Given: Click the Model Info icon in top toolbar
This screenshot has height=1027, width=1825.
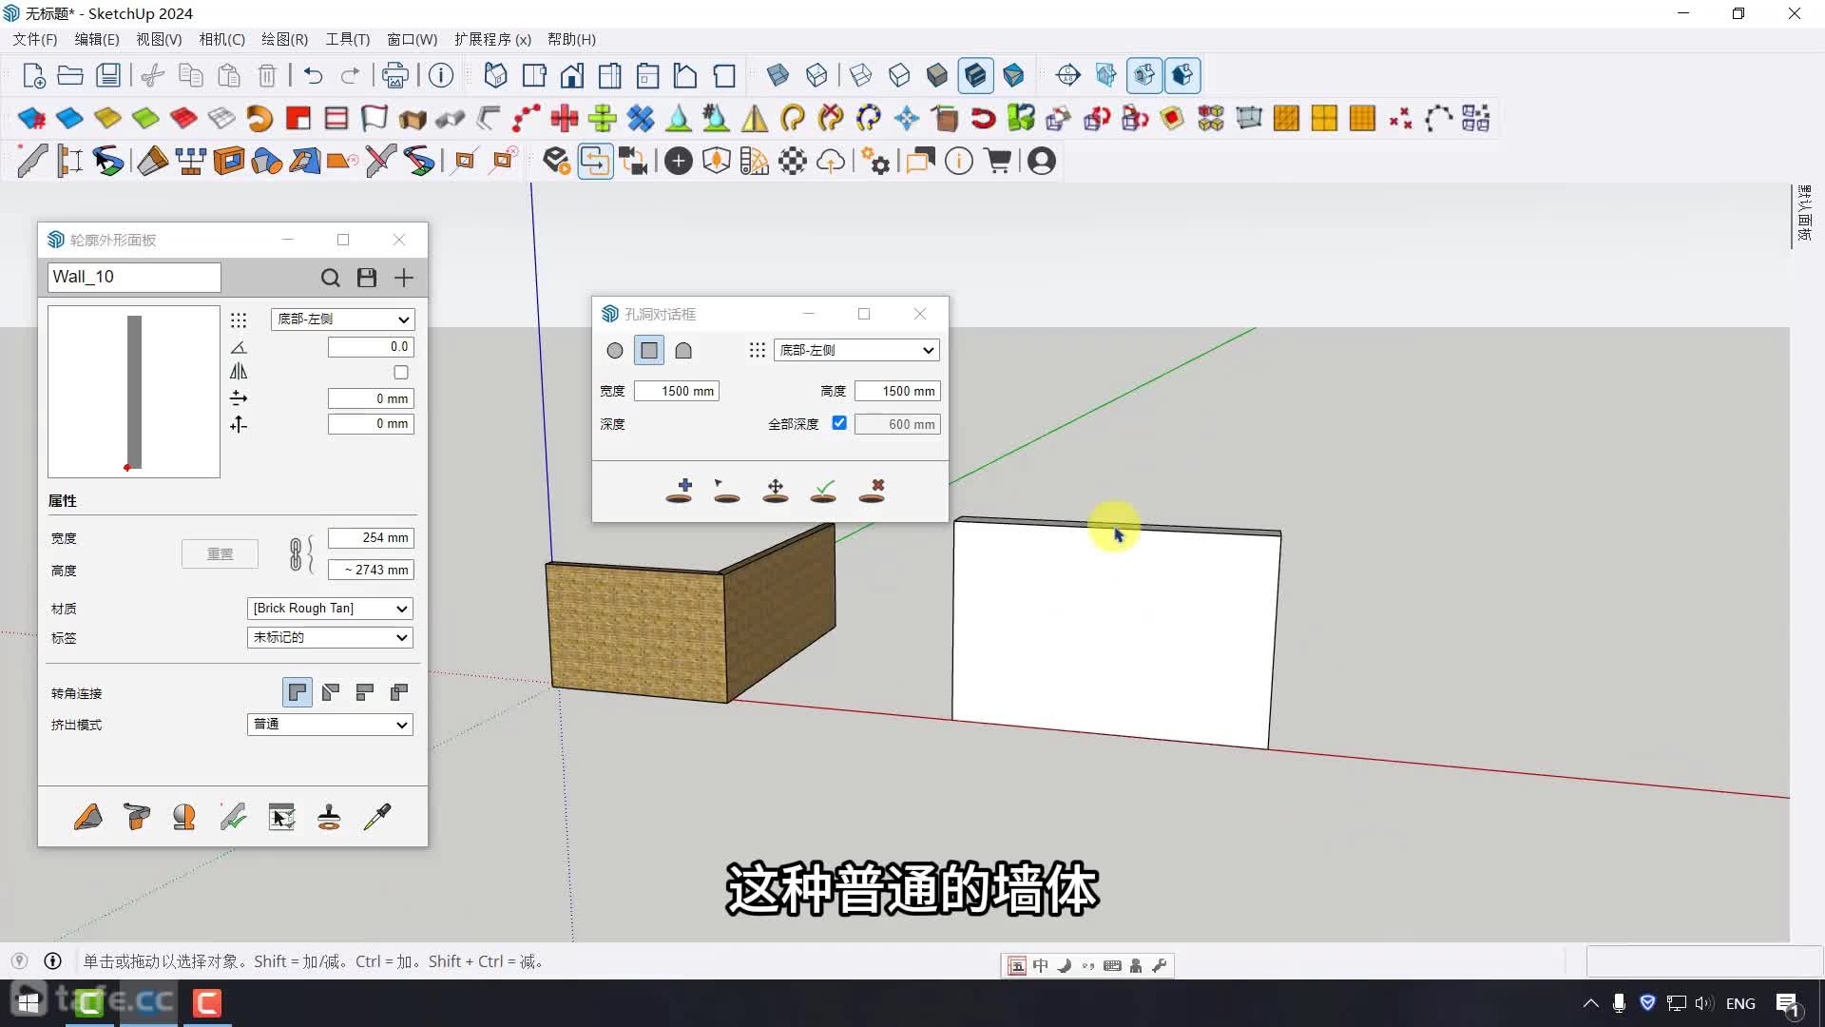Looking at the screenshot, I should tap(441, 75).
